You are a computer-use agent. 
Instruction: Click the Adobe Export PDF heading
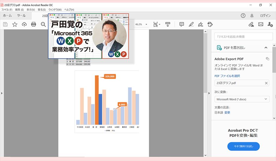point(229,59)
